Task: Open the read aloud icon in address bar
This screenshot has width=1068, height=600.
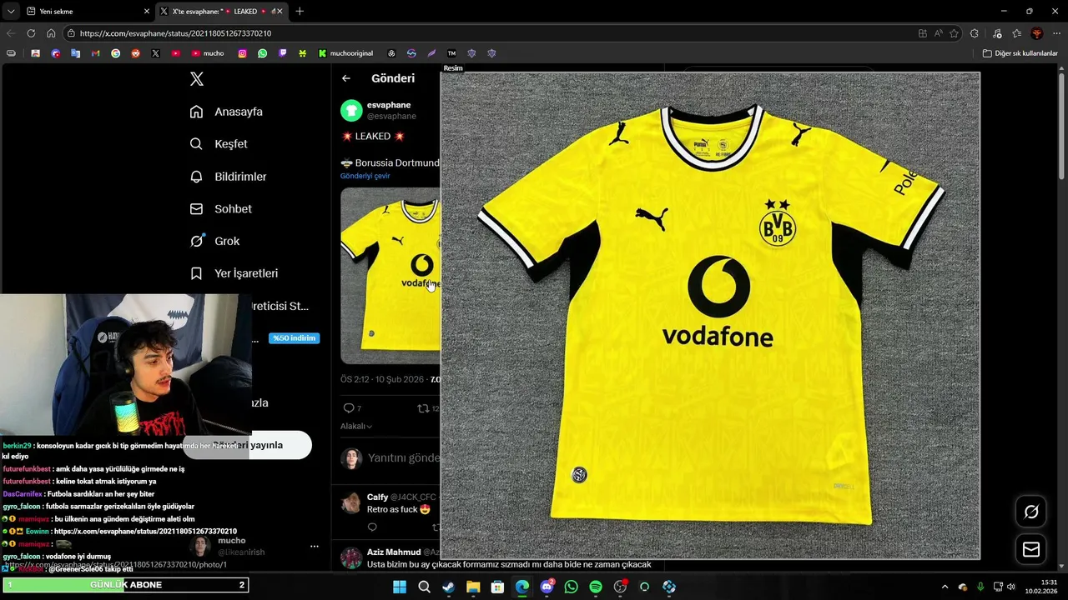Action: click(x=939, y=33)
